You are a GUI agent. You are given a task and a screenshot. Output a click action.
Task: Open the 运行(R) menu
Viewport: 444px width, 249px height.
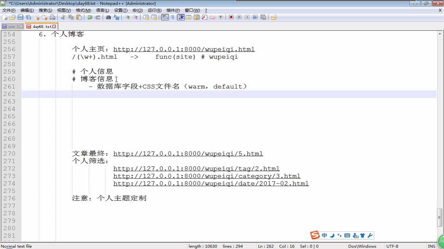pos(154,10)
